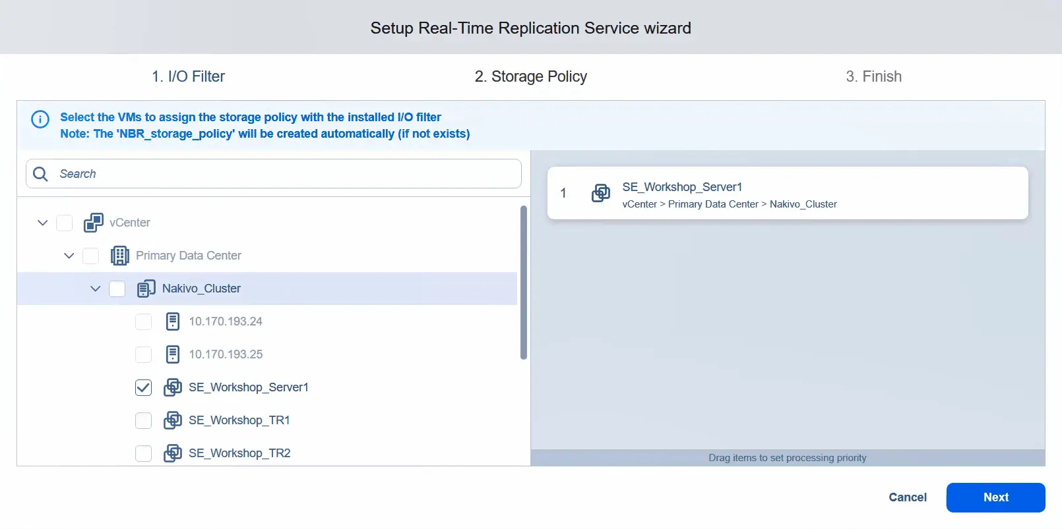The image size is (1062, 529).
Task: Click the host icon for 10.170.193.24
Action: tap(173, 321)
